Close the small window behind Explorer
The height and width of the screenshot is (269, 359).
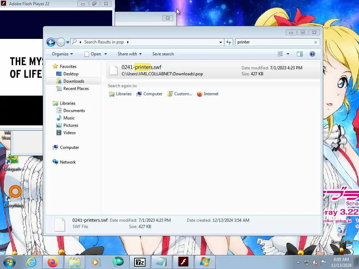coord(168,18)
